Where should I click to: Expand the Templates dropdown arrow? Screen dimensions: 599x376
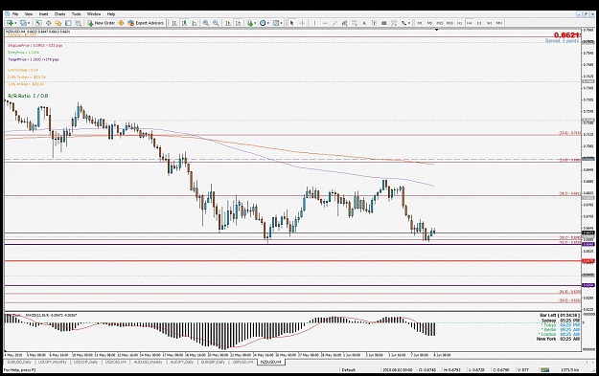pyautogui.click(x=282, y=23)
